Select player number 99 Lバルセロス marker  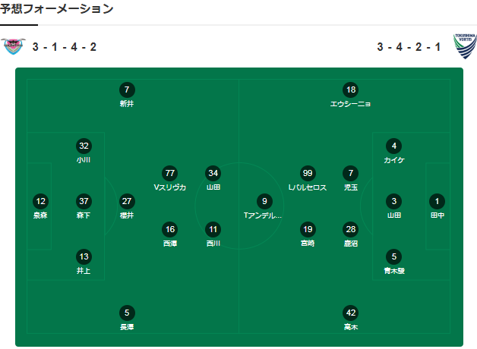(307, 173)
